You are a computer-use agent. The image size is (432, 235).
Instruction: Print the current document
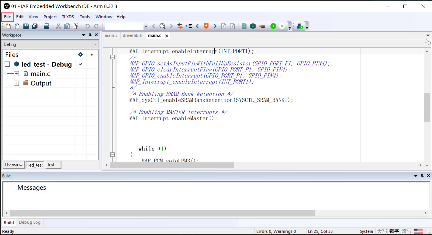46,26
